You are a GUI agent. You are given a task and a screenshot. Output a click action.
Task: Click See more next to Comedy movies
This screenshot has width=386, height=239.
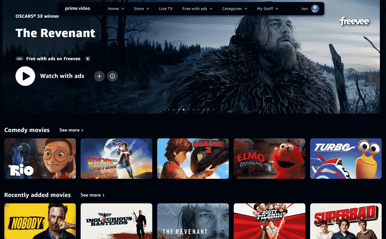(x=71, y=130)
